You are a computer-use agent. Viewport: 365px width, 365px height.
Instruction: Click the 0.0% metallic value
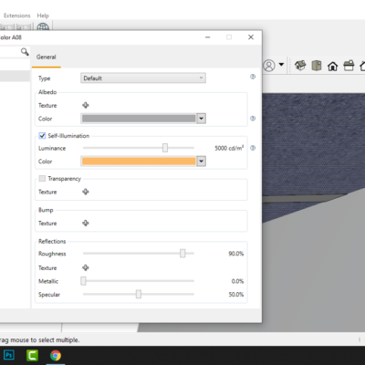237,281
